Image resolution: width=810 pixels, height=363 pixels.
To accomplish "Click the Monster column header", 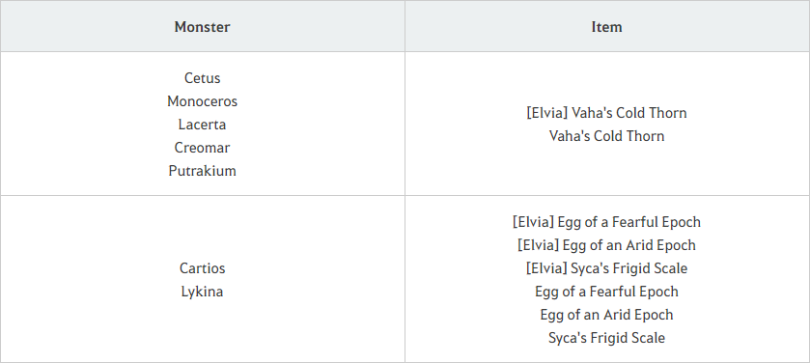I will pos(202,27).
